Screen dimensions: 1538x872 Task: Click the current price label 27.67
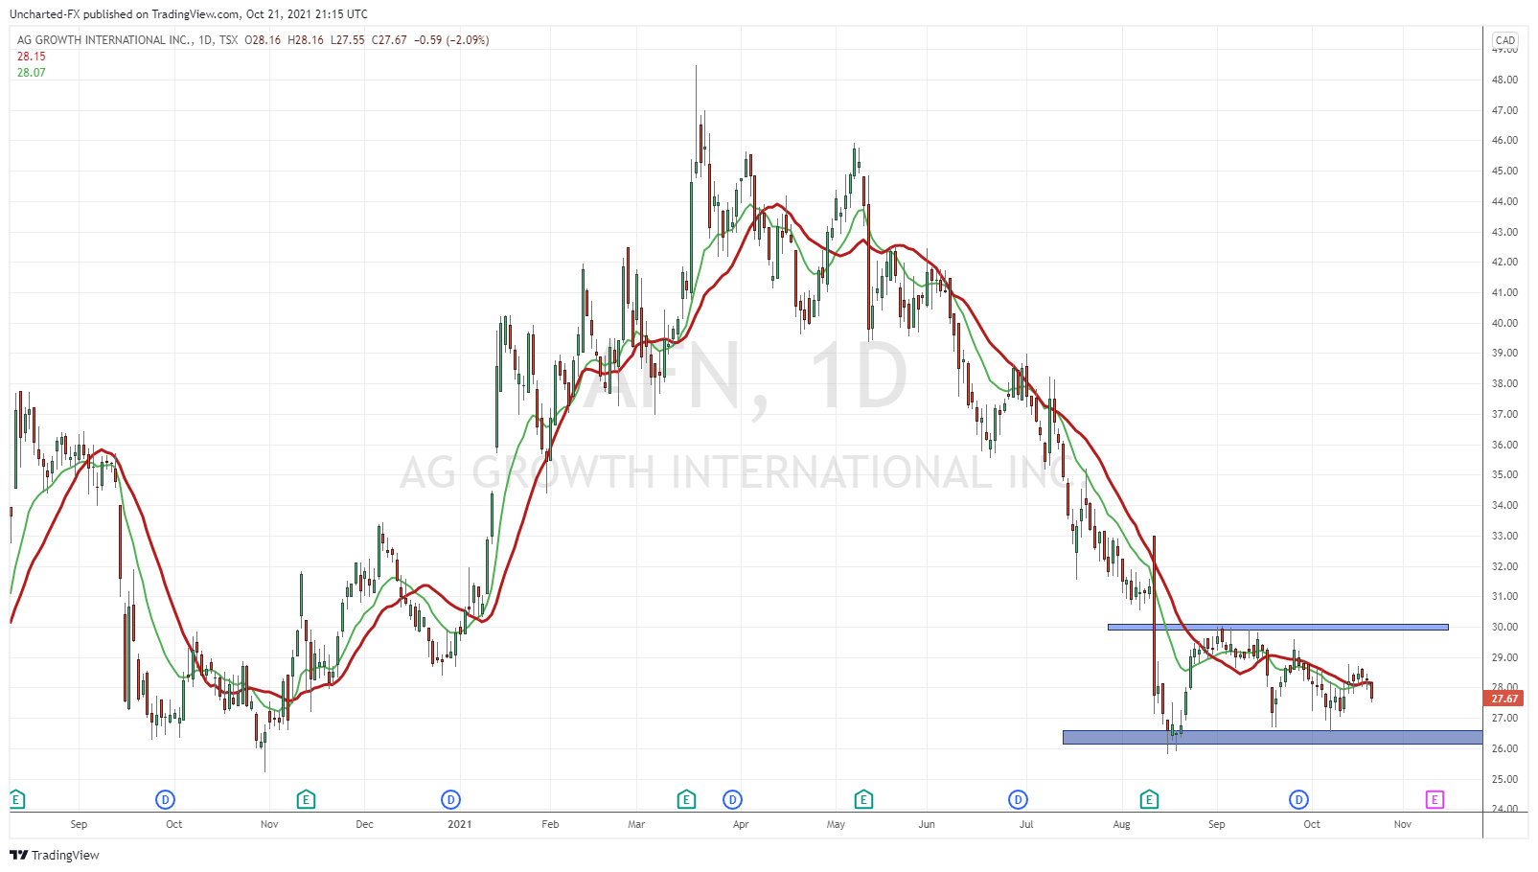coord(1504,699)
